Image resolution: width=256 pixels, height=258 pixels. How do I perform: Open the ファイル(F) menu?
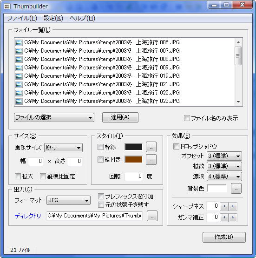click(22, 18)
